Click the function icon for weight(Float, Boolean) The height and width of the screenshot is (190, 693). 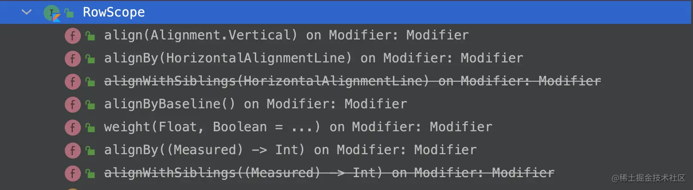(x=73, y=127)
